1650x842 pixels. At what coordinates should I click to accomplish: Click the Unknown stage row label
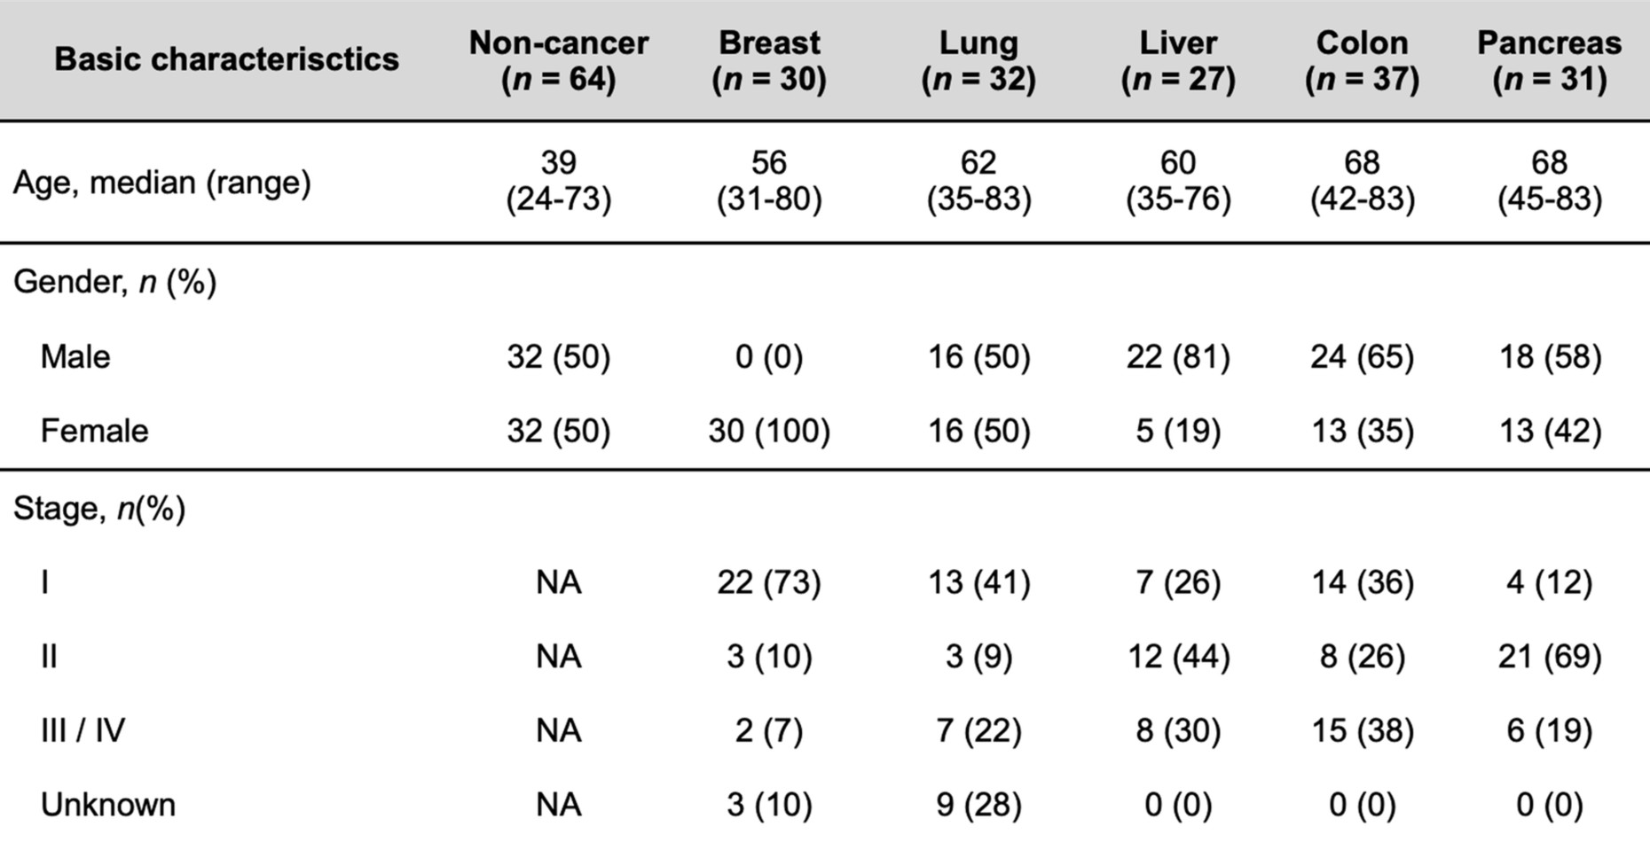[108, 805]
